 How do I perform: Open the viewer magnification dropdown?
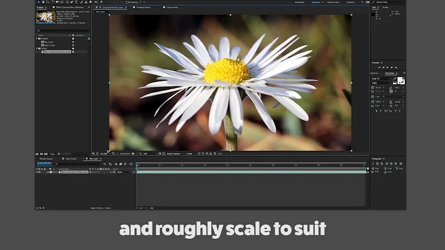pyautogui.click(x=104, y=153)
